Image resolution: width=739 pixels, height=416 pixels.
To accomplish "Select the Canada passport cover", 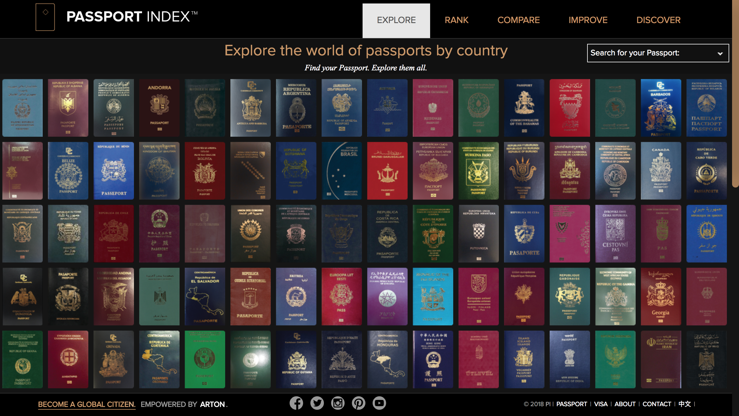I will [661, 170].
